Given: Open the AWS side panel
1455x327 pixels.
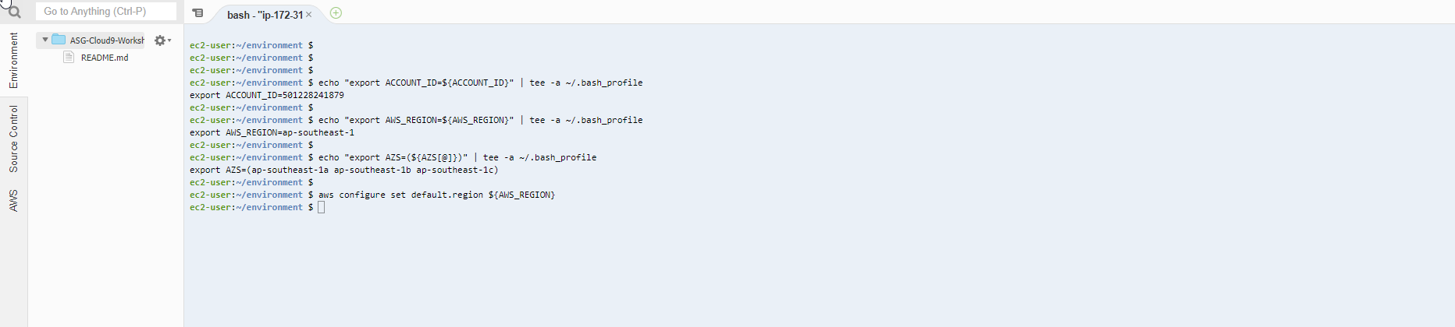Looking at the screenshot, I should tap(13, 200).
